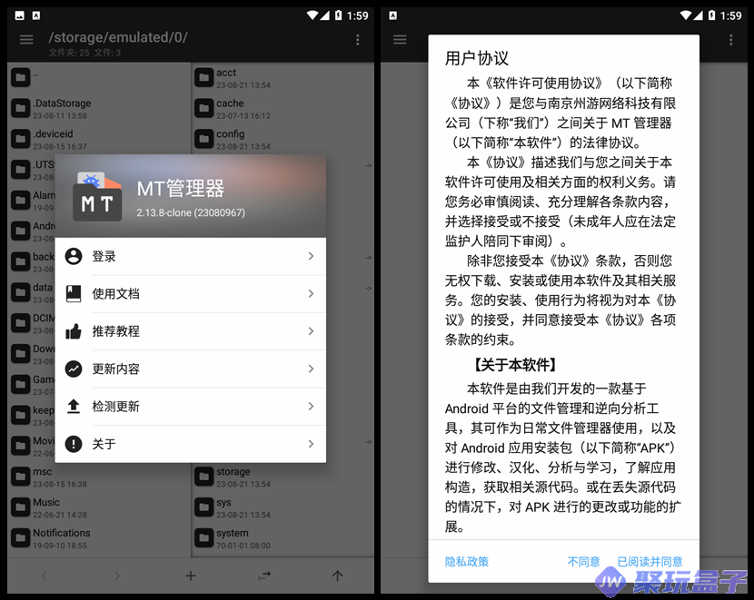Tap the 不同意 button
The height and width of the screenshot is (600, 754).
click(x=583, y=561)
